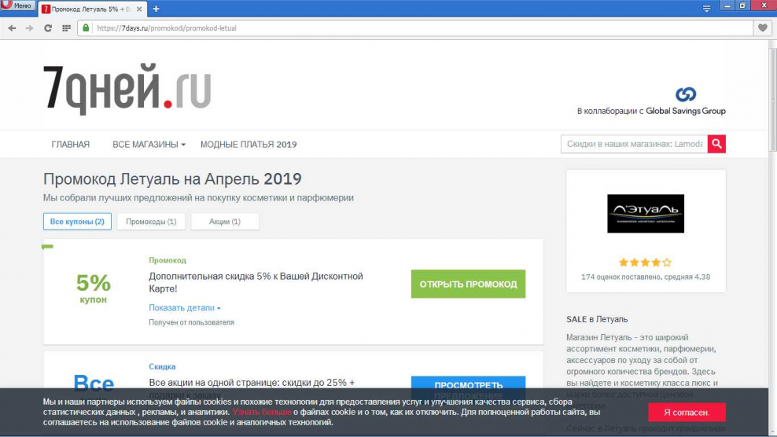Click the Узнать больше cookie link
The width and height of the screenshot is (777, 437).
point(261,412)
